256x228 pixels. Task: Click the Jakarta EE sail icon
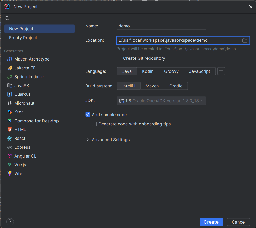[x=10, y=68]
